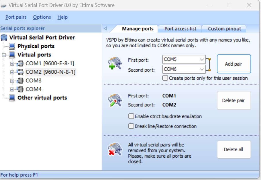Select the COM4 tree item
The width and height of the screenshot is (261, 180).
tap(34, 89)
